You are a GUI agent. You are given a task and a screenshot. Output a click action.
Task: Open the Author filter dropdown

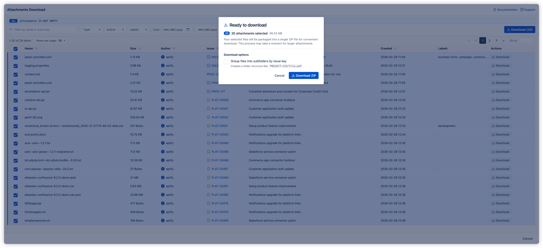115,29
